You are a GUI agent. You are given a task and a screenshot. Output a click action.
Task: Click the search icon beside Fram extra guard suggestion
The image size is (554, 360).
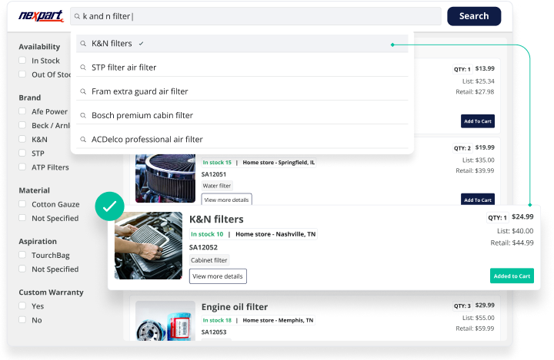pos(83,91)
